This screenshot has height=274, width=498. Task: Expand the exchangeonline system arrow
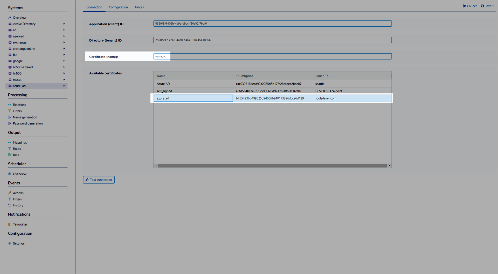click(64, 49)
